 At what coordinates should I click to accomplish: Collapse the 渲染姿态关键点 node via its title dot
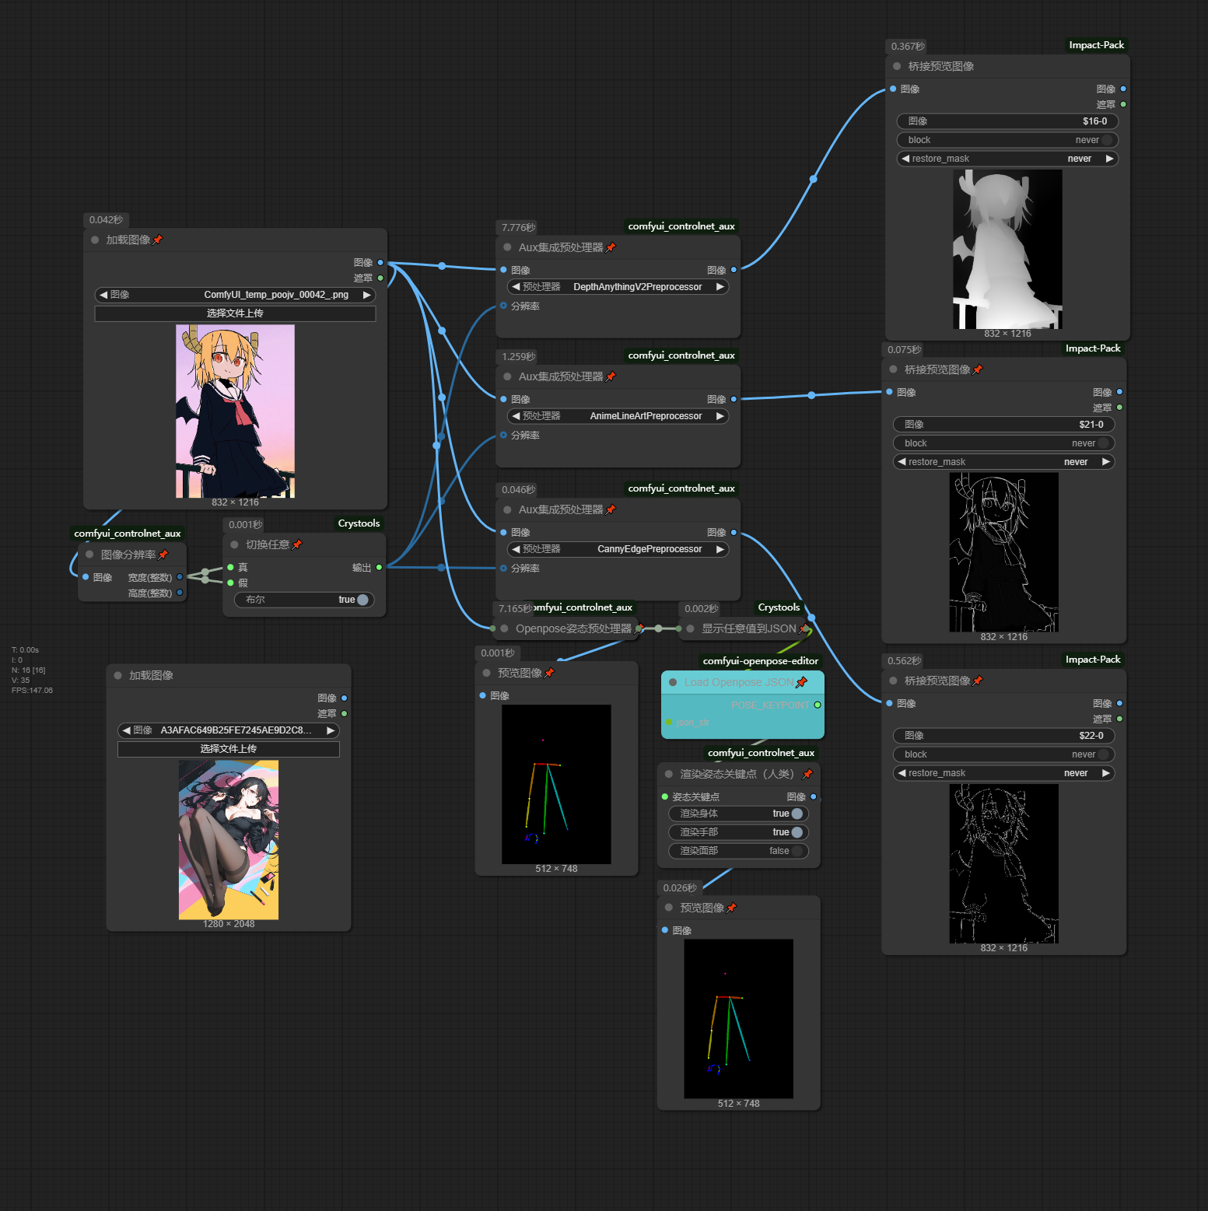669,774
